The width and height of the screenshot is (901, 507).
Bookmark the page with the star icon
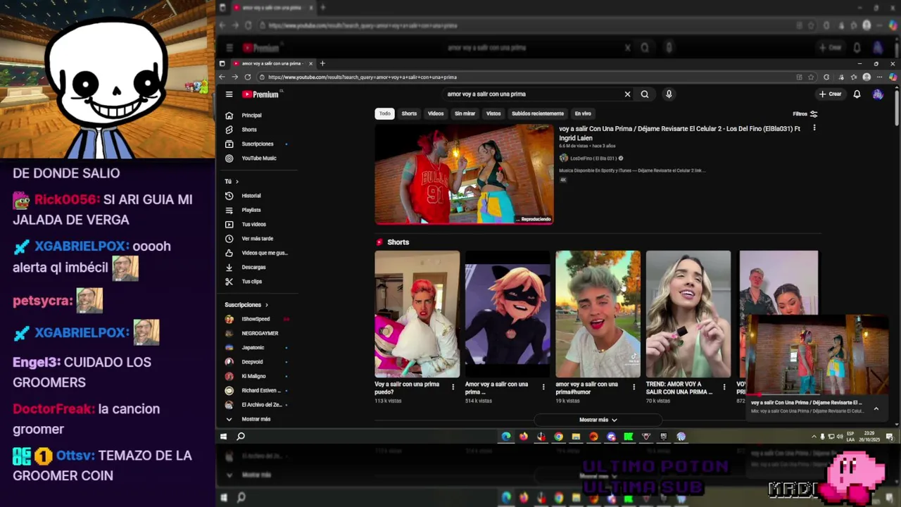[812, 77]
